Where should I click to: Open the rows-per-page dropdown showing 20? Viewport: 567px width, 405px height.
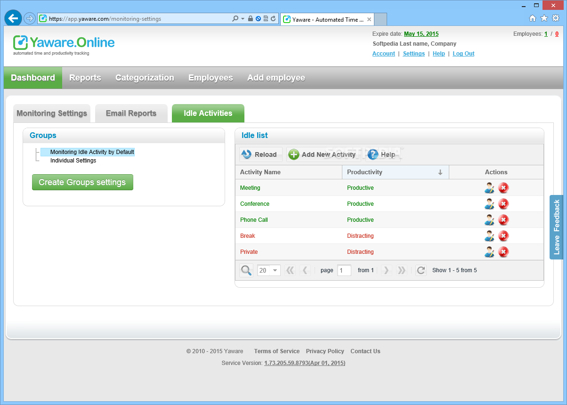[269, 270]
